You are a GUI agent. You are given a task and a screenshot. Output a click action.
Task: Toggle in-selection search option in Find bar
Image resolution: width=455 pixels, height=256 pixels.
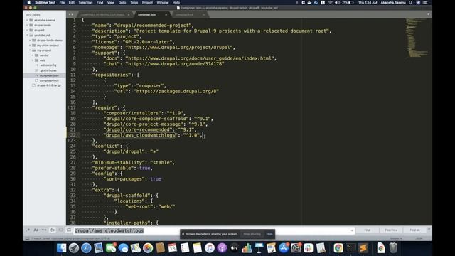point(60,230)
